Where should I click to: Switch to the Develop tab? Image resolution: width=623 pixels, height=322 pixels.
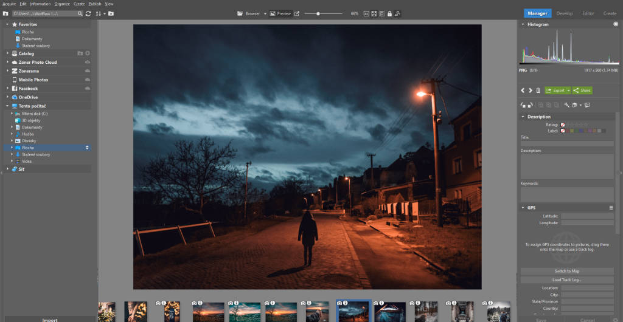tap(564, 13)
